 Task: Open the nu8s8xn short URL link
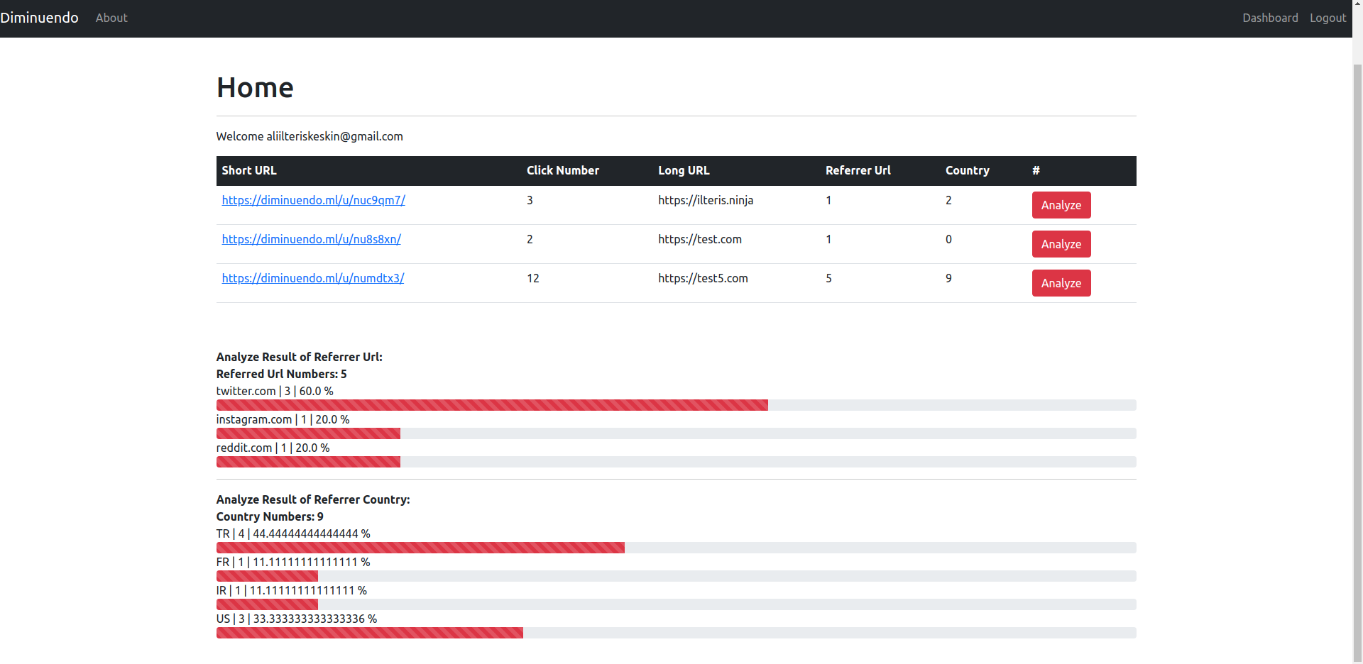pos(311,239)
